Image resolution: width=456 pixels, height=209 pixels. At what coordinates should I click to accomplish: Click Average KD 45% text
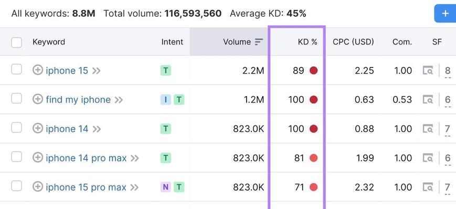coord(268,13)
